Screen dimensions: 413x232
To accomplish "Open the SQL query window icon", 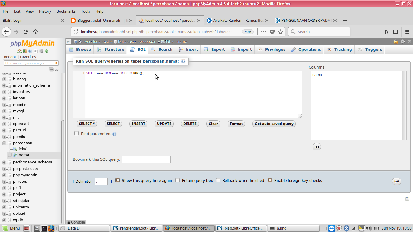I will [36, 51].
